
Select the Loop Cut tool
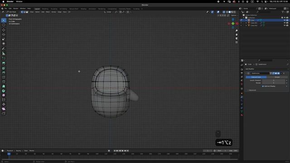pos(4,77)
